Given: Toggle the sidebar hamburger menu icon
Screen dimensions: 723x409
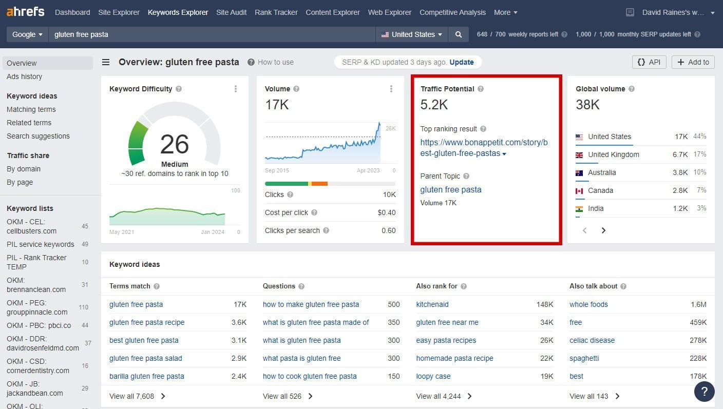Looking at the screenshot, I should (106, 62).
